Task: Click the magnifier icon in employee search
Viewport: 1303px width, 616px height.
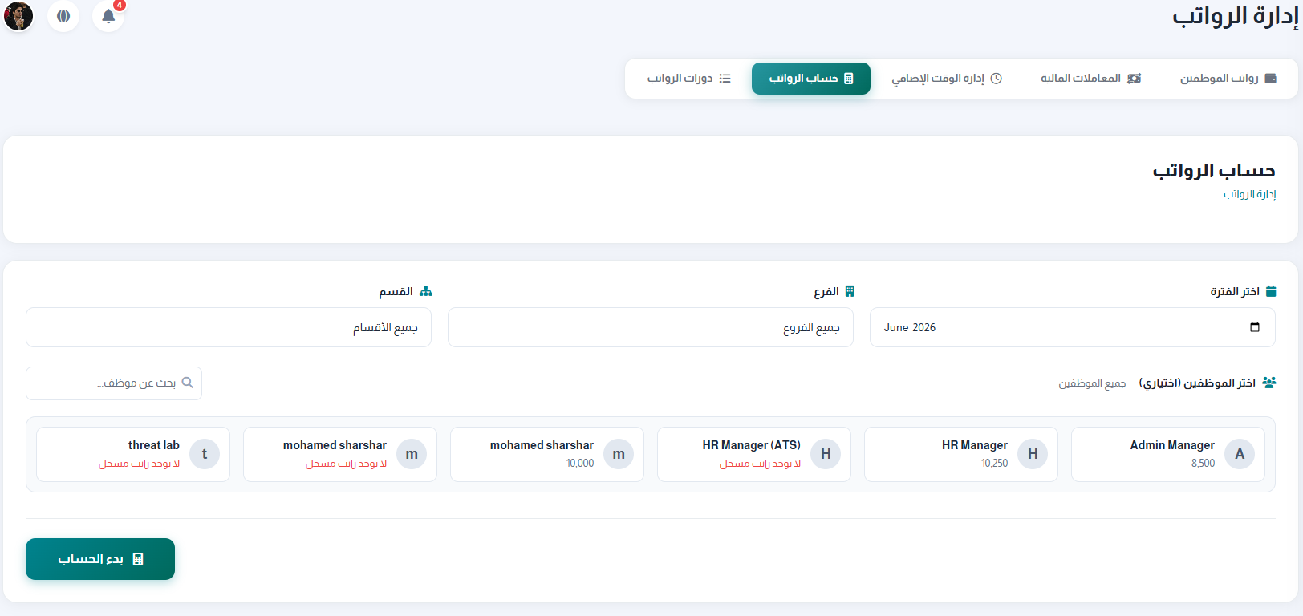Action: coord(188,383)
